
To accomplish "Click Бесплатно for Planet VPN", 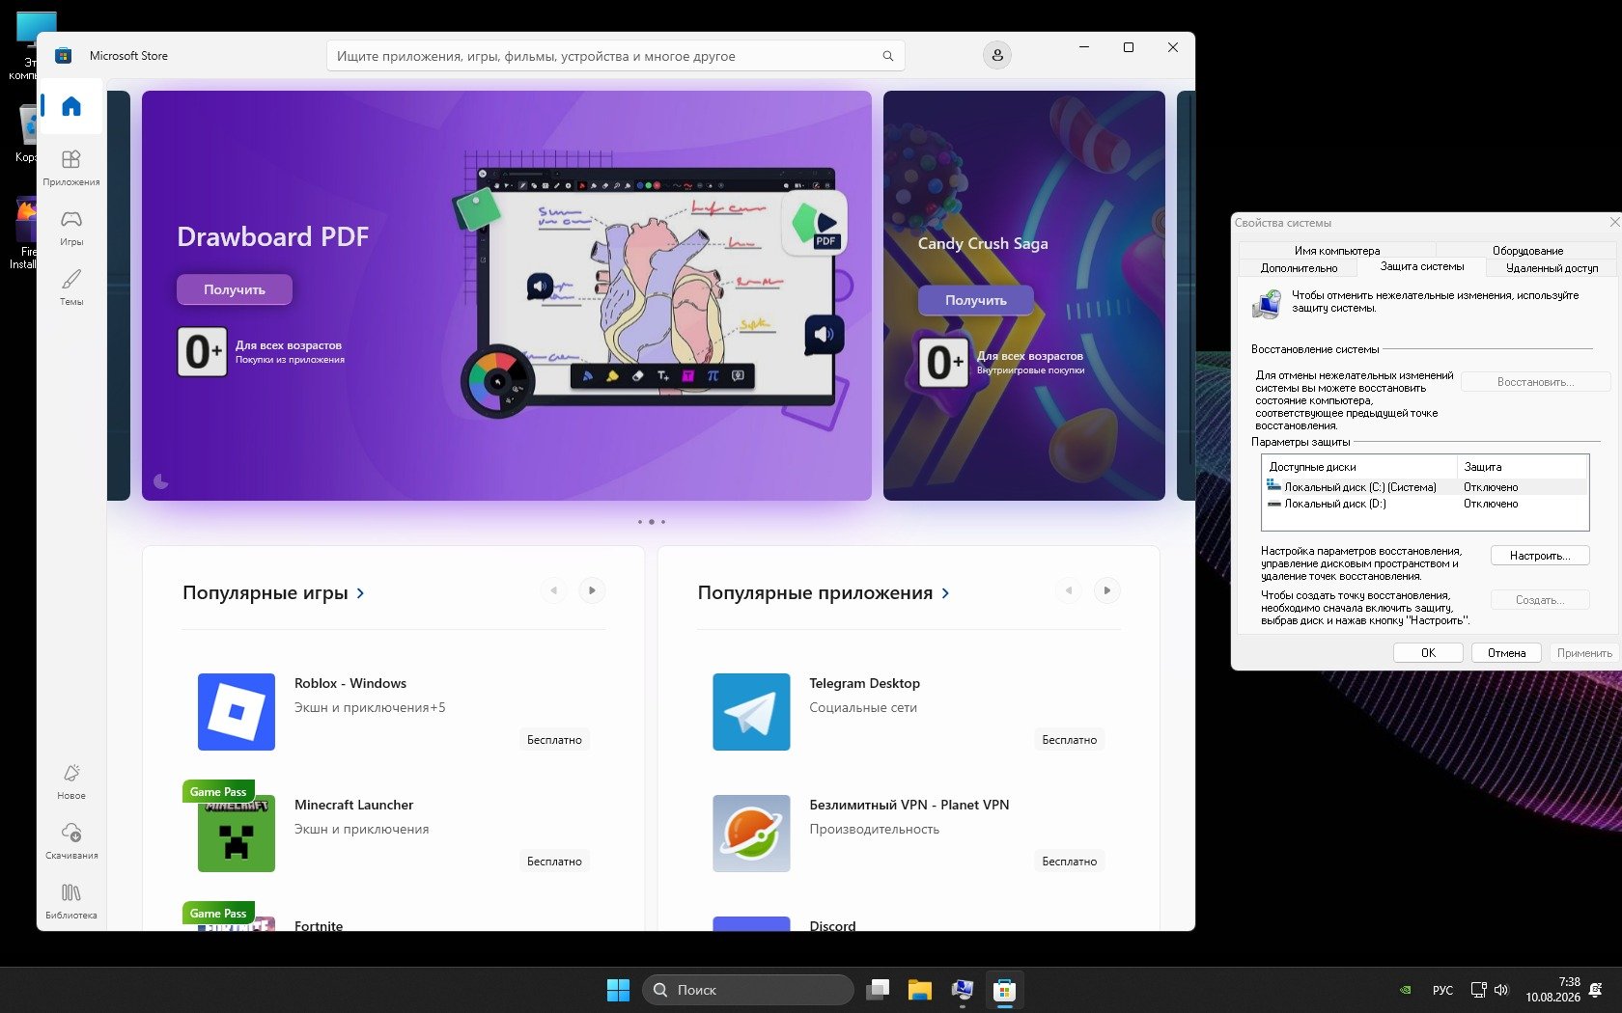I will tap(1069, 862).
